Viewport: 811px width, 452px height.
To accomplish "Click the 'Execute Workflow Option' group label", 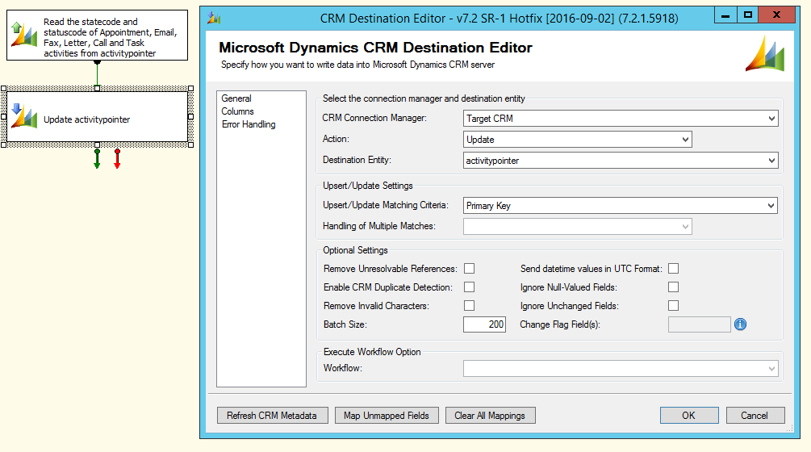I will (372, 352).
